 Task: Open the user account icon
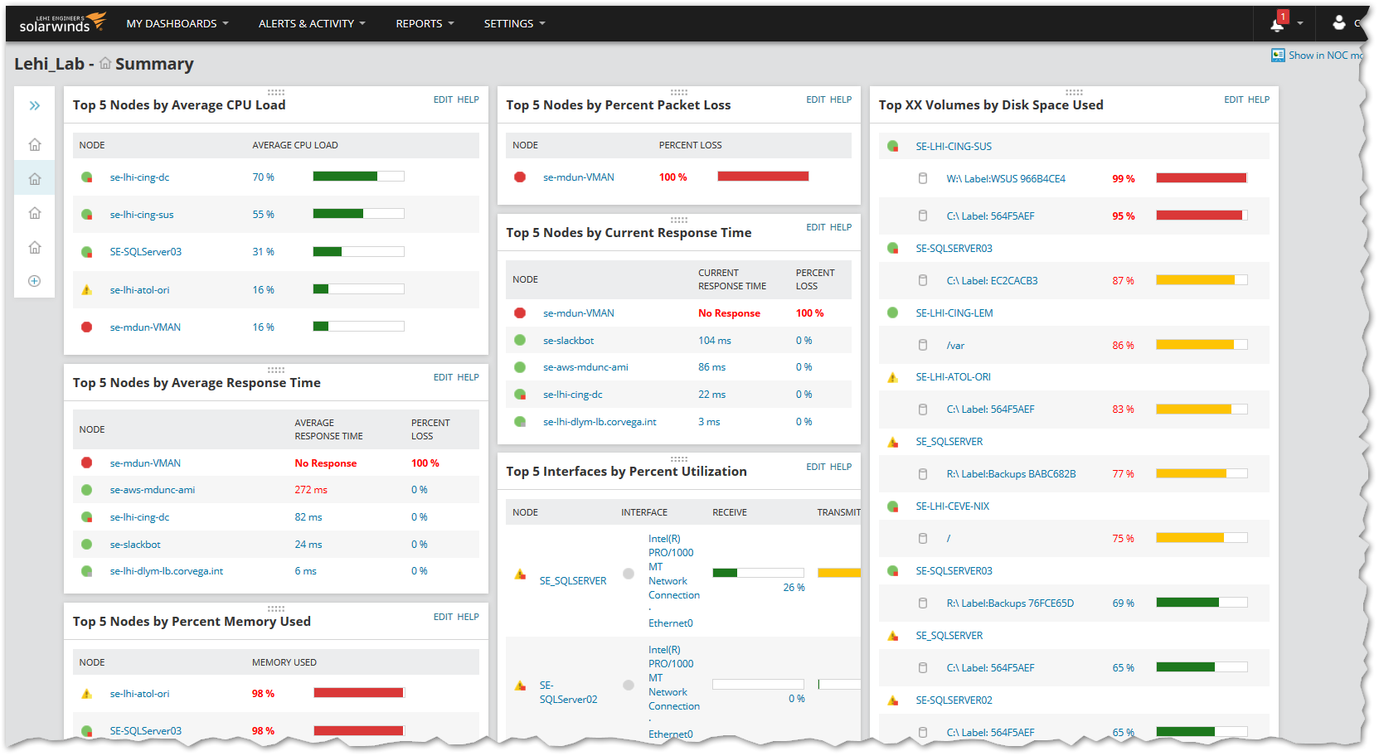tap(1338, 22)
